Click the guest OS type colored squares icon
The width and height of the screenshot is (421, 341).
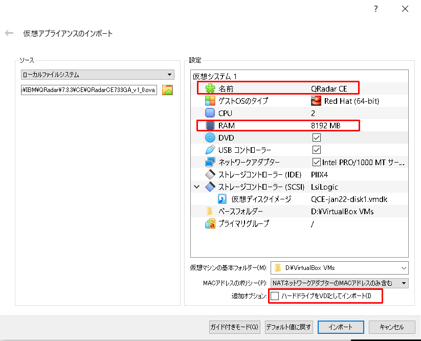coord(210,101)
